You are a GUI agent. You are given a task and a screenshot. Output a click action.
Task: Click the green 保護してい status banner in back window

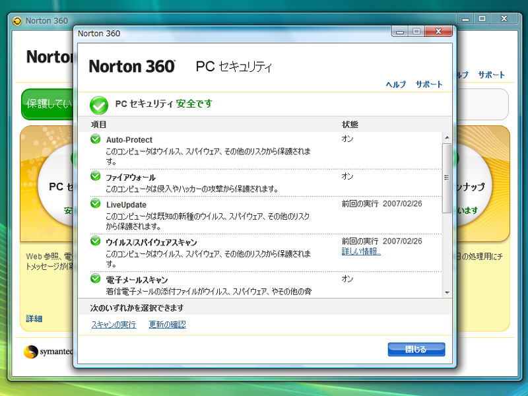point(47,104)
